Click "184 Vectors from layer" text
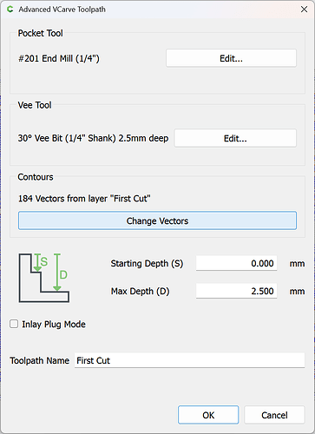The width and height of the screenshot is (315, 434). 62,199
